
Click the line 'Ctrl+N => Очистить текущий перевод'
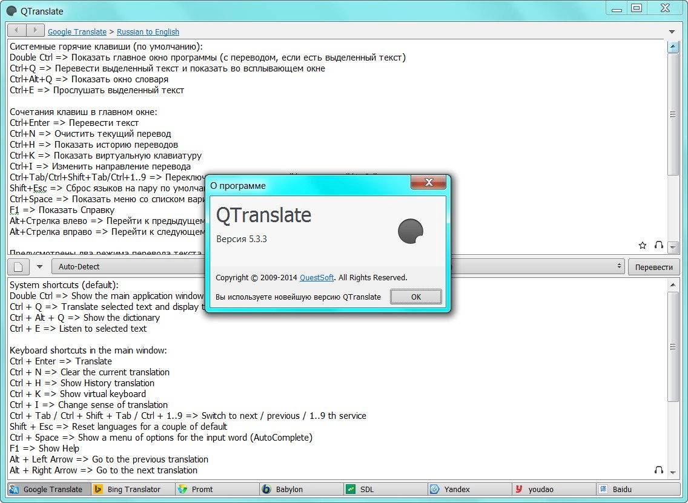(x=90, y=134)
